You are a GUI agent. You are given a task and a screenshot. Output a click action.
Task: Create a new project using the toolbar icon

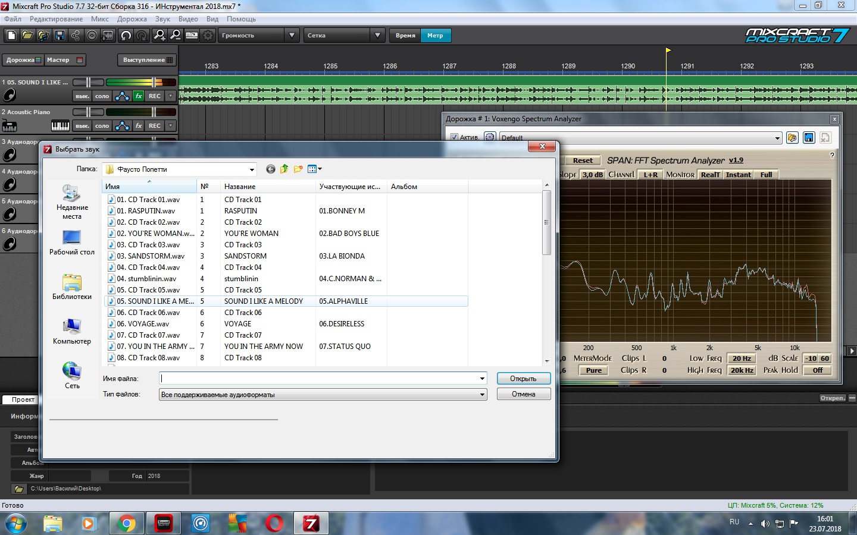pyautogui.click(x=11, y=36)
